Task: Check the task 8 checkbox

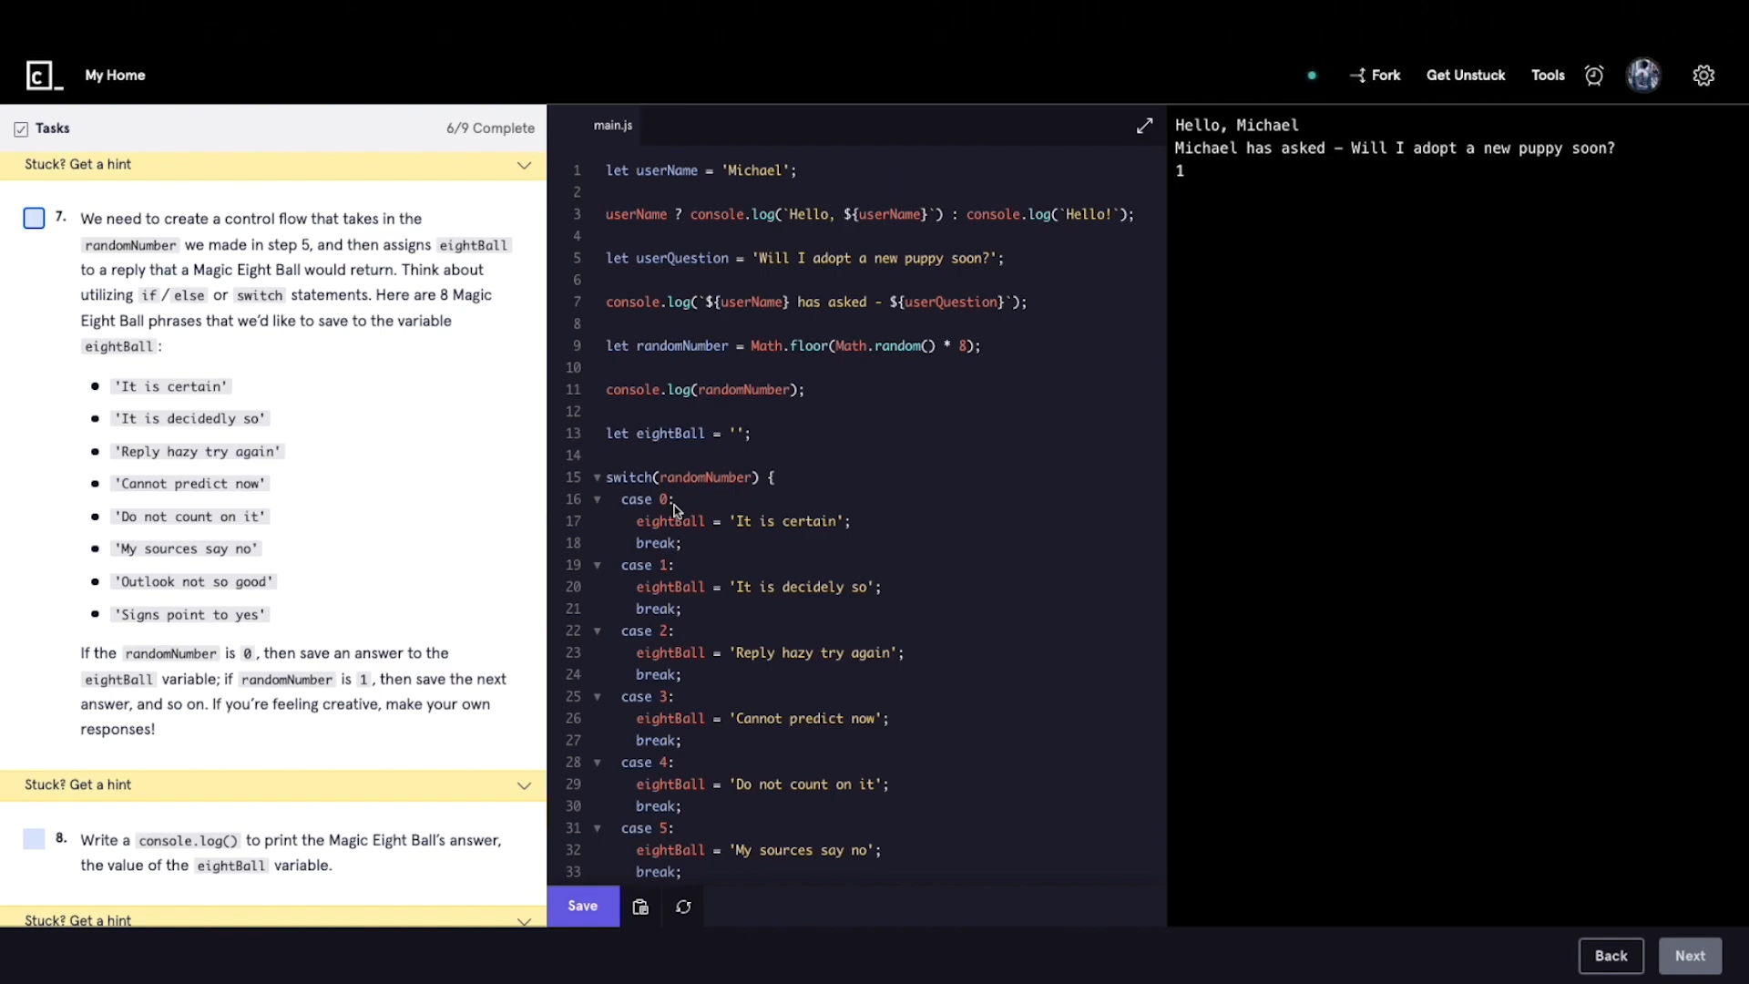Action: click(x=34, y=839)
